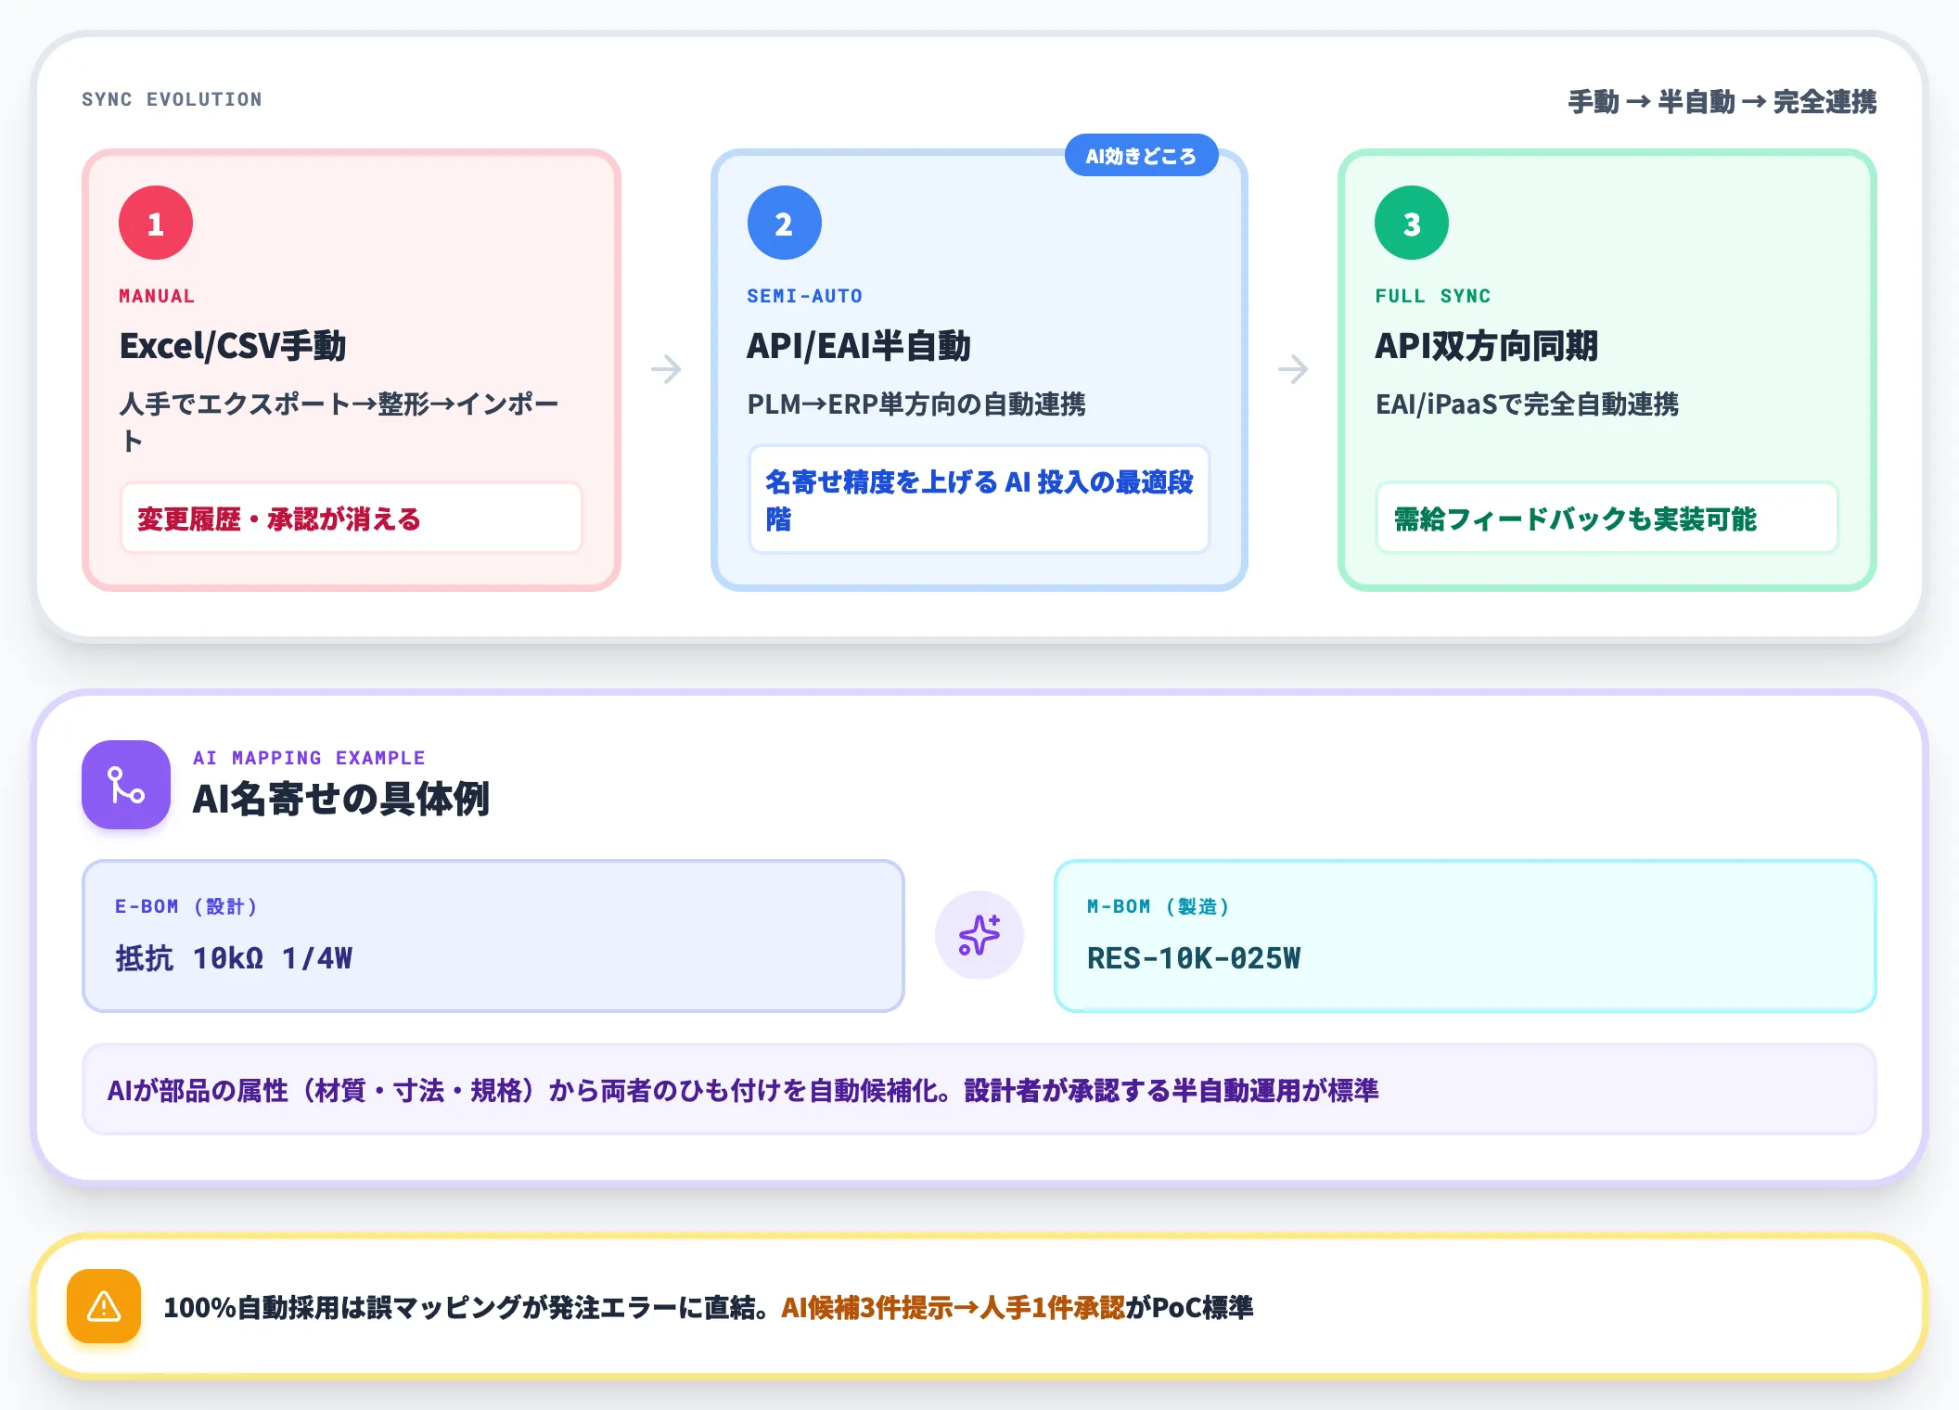Viewport: 1959px width, 1410px height.
Task: Click the 手動 → 半自動 → 完全連携 text
Action: tap(1722, 101)
